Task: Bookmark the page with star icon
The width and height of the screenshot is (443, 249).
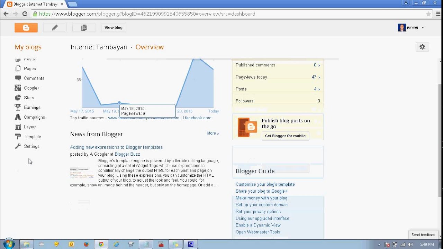Action: 428,14
